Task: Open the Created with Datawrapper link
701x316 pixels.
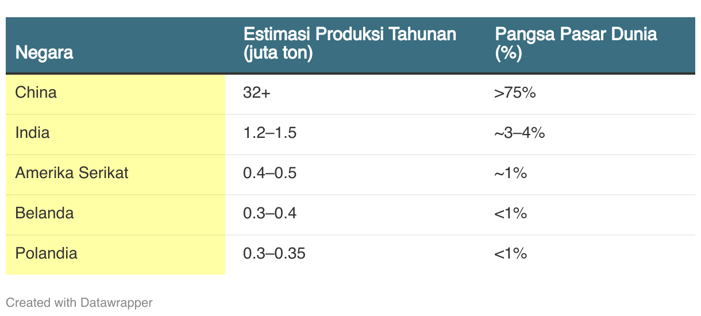Action: tap(79, 302)
